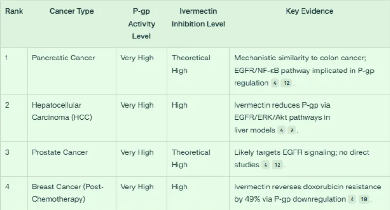Select the P-gp Activity Level header
The height and width of the screenshot is (210, 390).
(x=141, y=23)
